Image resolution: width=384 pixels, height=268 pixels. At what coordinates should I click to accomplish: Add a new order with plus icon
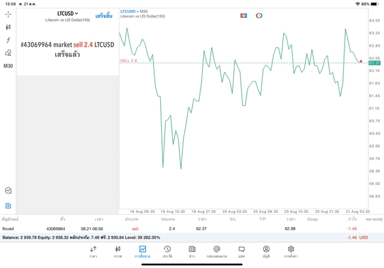[x=8, y=206]
